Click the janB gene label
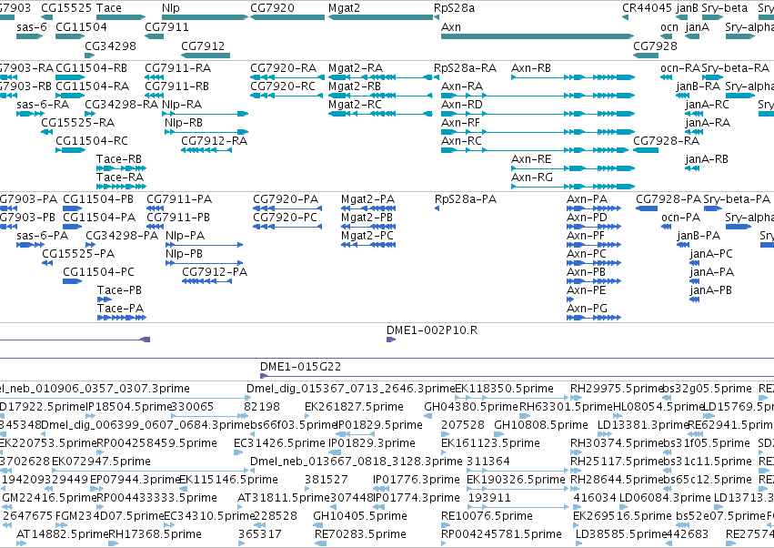This screenshot has height=548, width=774. click(x=687, y=8)
